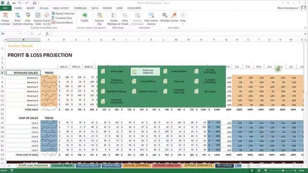
Task: Open Inventory Pick List in switcher popup
Action: [x=145, y=91]
